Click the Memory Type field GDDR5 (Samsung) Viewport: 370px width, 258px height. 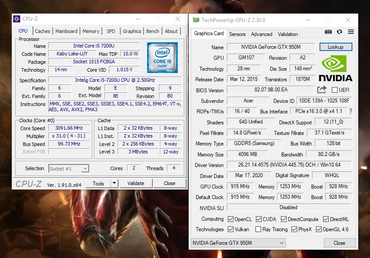[254, 143]
